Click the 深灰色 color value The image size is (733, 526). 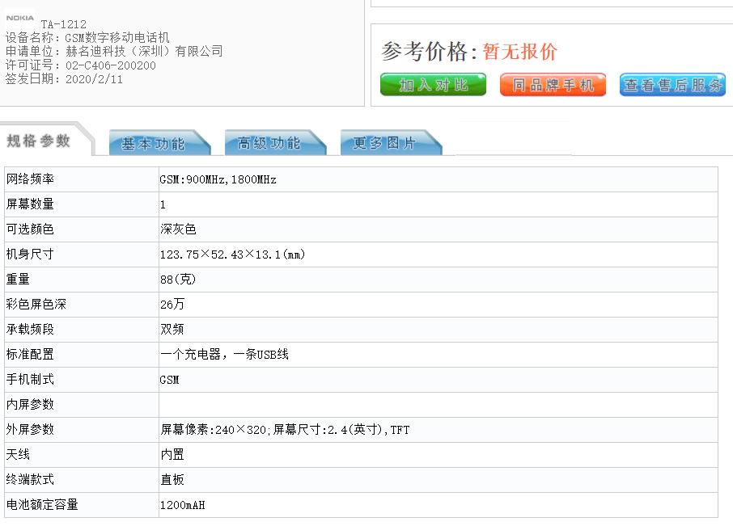click(x=178, y=229)
